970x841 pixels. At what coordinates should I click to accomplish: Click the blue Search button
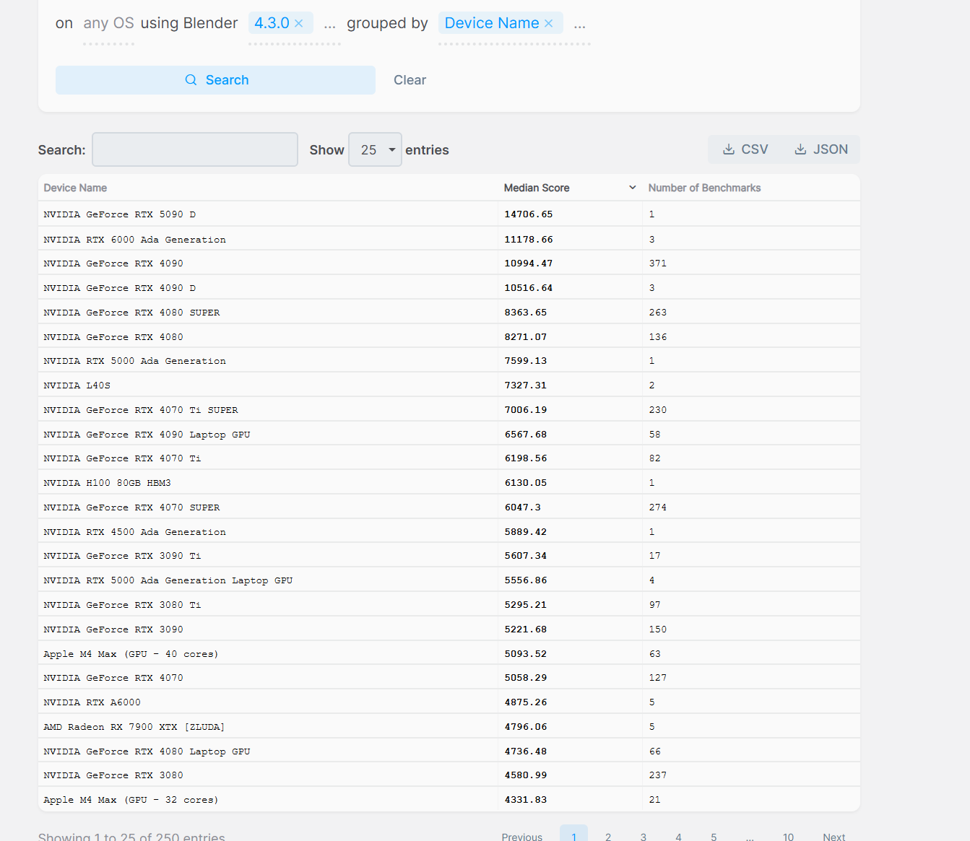pos(215,80)
